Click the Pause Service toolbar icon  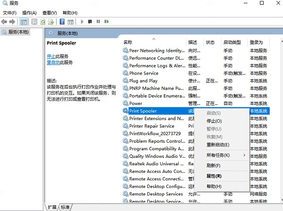98,22
